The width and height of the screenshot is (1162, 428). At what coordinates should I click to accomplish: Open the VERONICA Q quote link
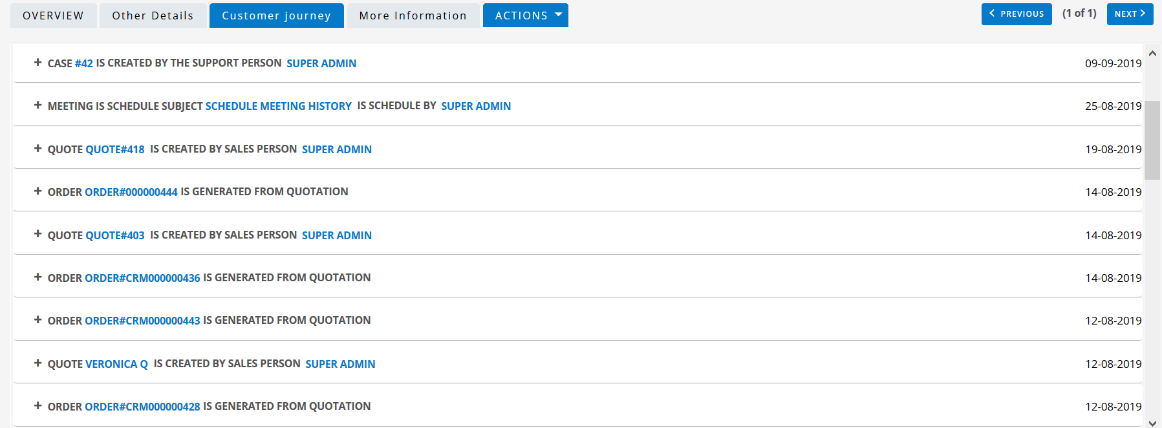tap(117, 364)
